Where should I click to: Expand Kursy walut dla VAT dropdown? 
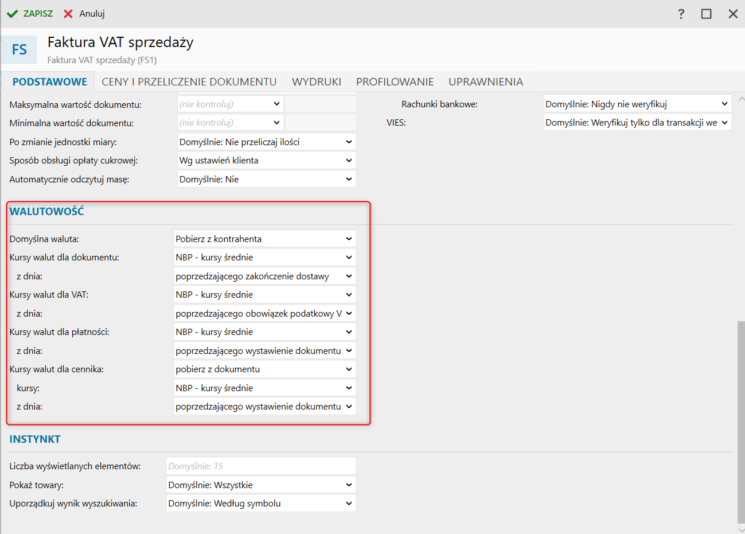pos(264,295)
